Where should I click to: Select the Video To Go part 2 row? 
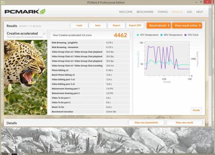[x=90, y=103]
